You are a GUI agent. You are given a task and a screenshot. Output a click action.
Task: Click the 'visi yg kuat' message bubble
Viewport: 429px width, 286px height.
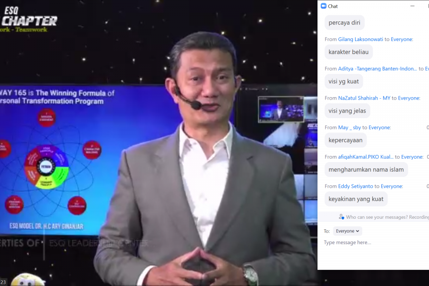coord(344,82)
